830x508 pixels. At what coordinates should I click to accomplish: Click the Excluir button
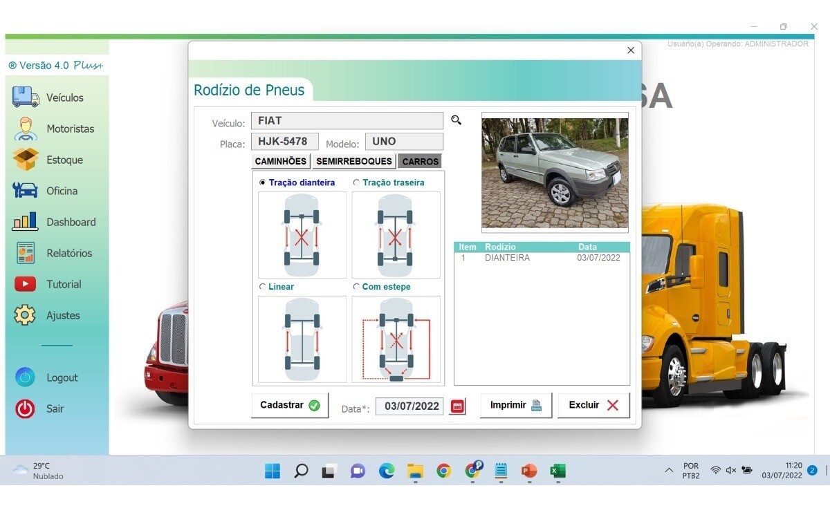pyautogui.click(x=593, y=406)
